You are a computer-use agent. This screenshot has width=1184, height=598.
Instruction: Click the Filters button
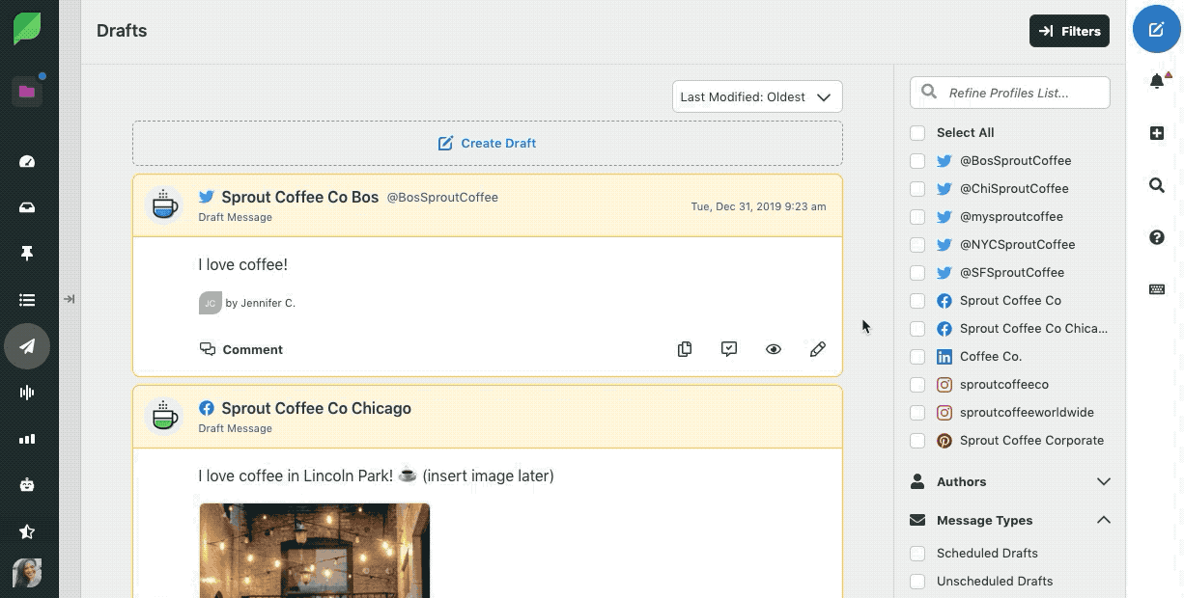1069,31
